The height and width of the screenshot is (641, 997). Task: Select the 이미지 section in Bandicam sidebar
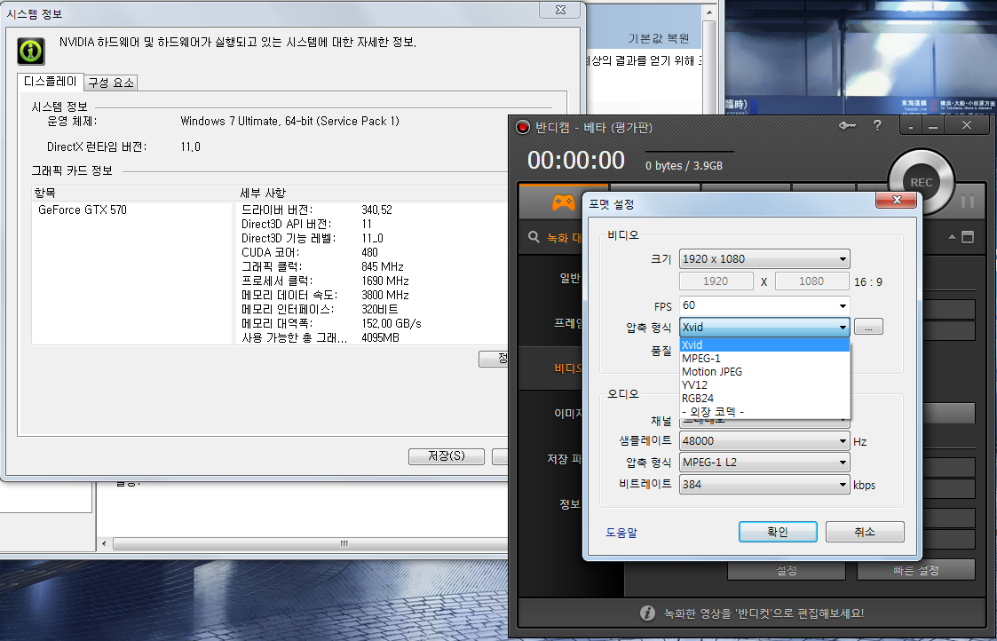coord(568,414)
